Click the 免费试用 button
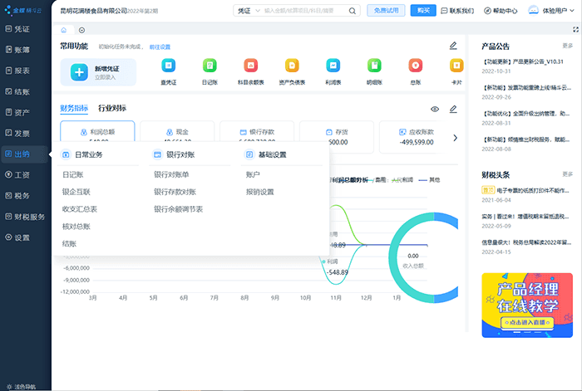 point(386,11)
